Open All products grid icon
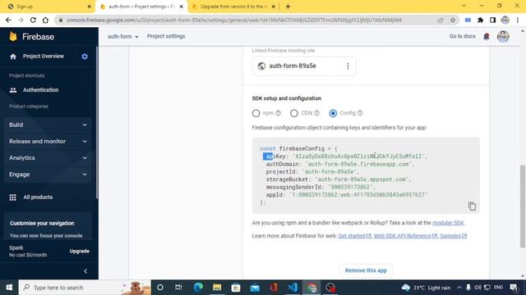This screenshot has width=526, height=295. (13, 197)
